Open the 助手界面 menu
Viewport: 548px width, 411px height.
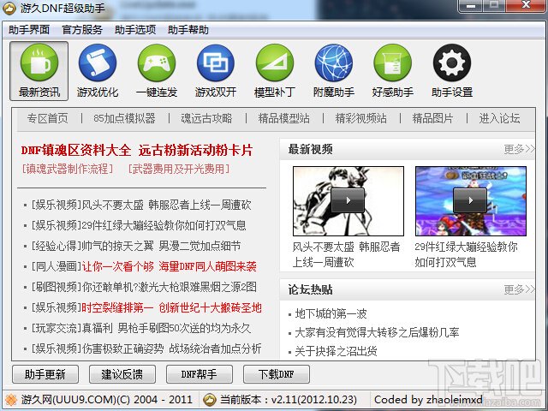pyautogui.click(x=29, y=30)
